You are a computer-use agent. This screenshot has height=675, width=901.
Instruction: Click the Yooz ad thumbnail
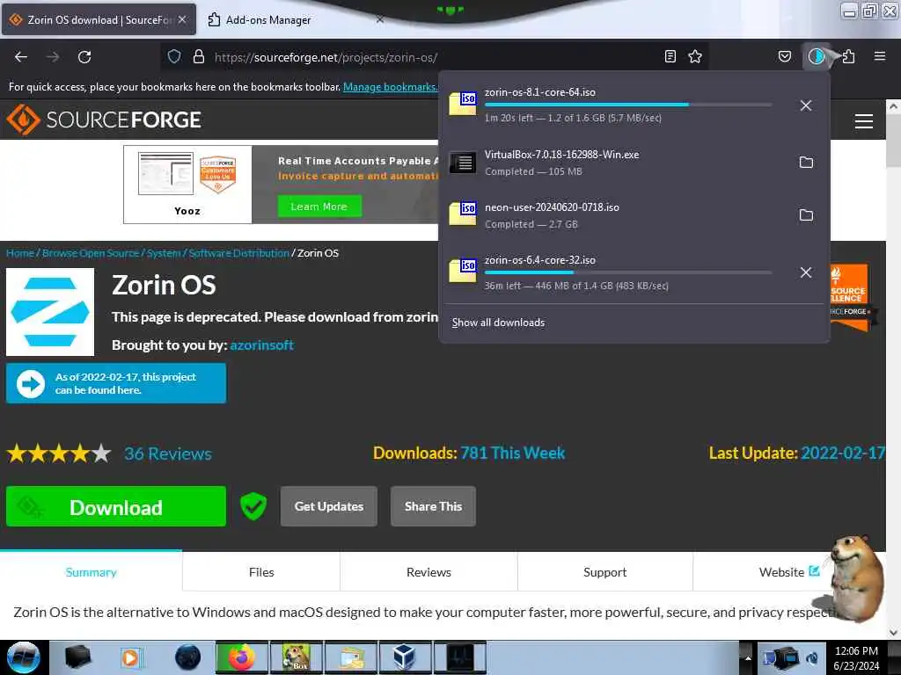(x=188, y=185)
